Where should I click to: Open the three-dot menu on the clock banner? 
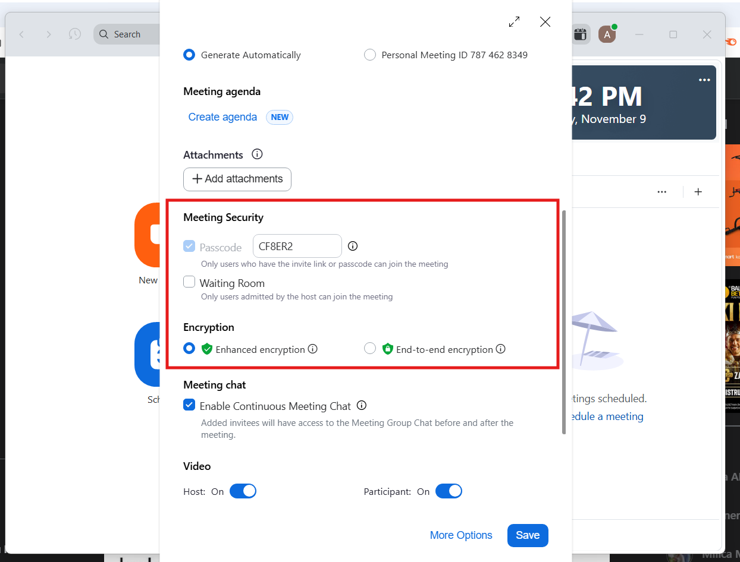[704, 80]
